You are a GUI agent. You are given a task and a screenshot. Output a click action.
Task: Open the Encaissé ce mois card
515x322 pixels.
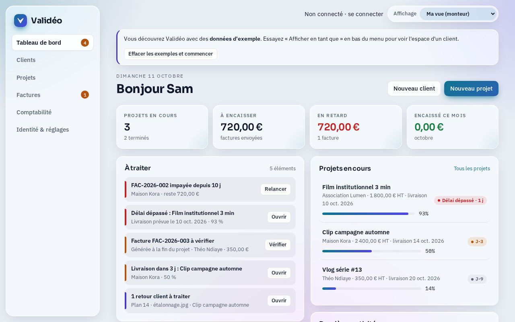point(453,127)
